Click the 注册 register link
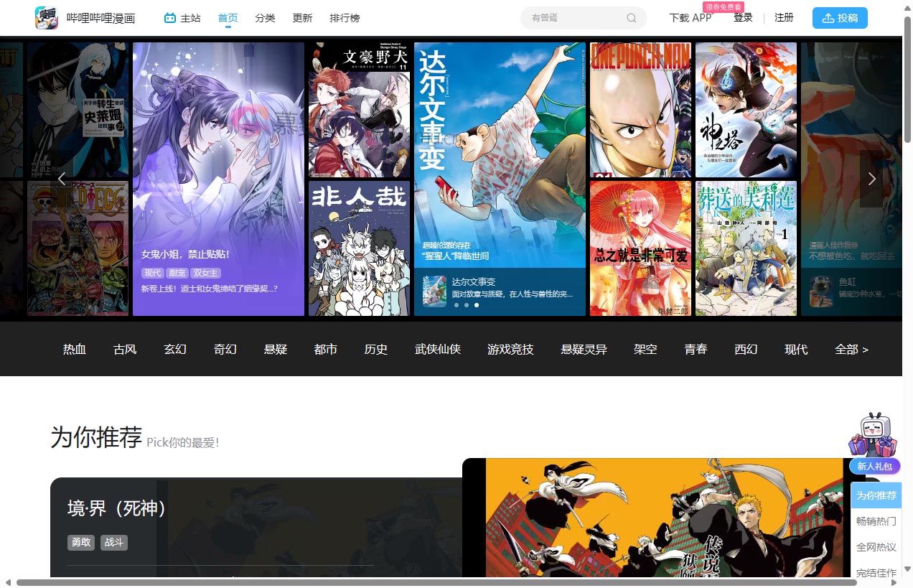This screenshot has height=588, width=913. (784, 18)
